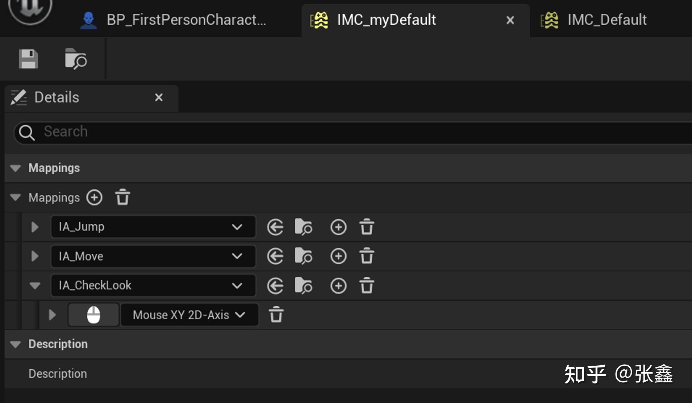Expand the IA_Move mapping row
Screen dimensions: 692x403
pos(35,256)
